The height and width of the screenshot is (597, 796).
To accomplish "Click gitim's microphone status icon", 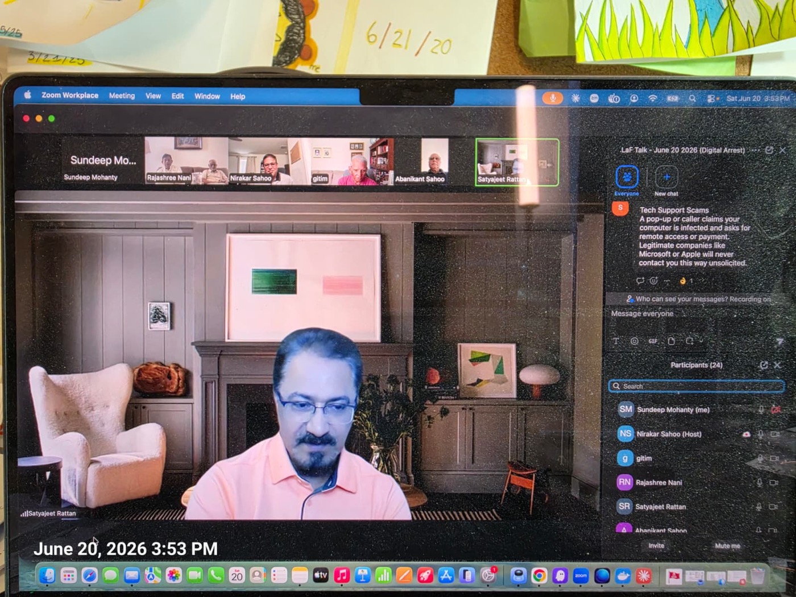I will coord(760,458).
